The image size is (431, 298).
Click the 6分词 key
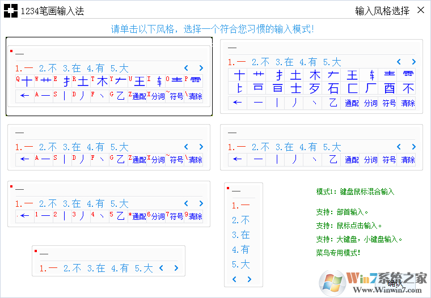coord(156,216)
